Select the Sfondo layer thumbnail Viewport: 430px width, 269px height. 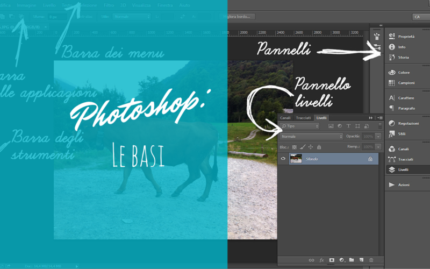click(296, 159)
